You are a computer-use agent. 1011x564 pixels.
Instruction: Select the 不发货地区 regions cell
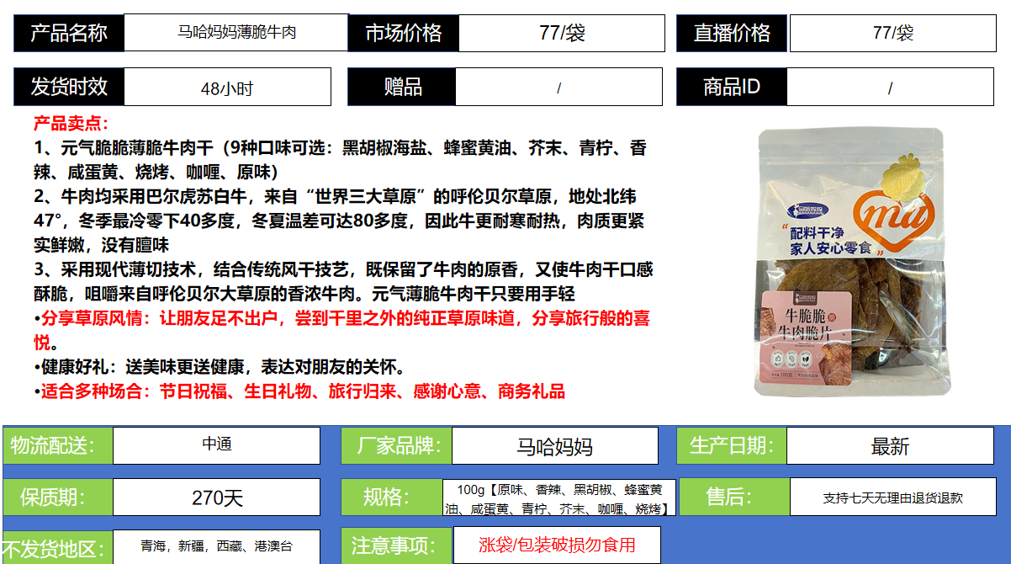point(216,546)
